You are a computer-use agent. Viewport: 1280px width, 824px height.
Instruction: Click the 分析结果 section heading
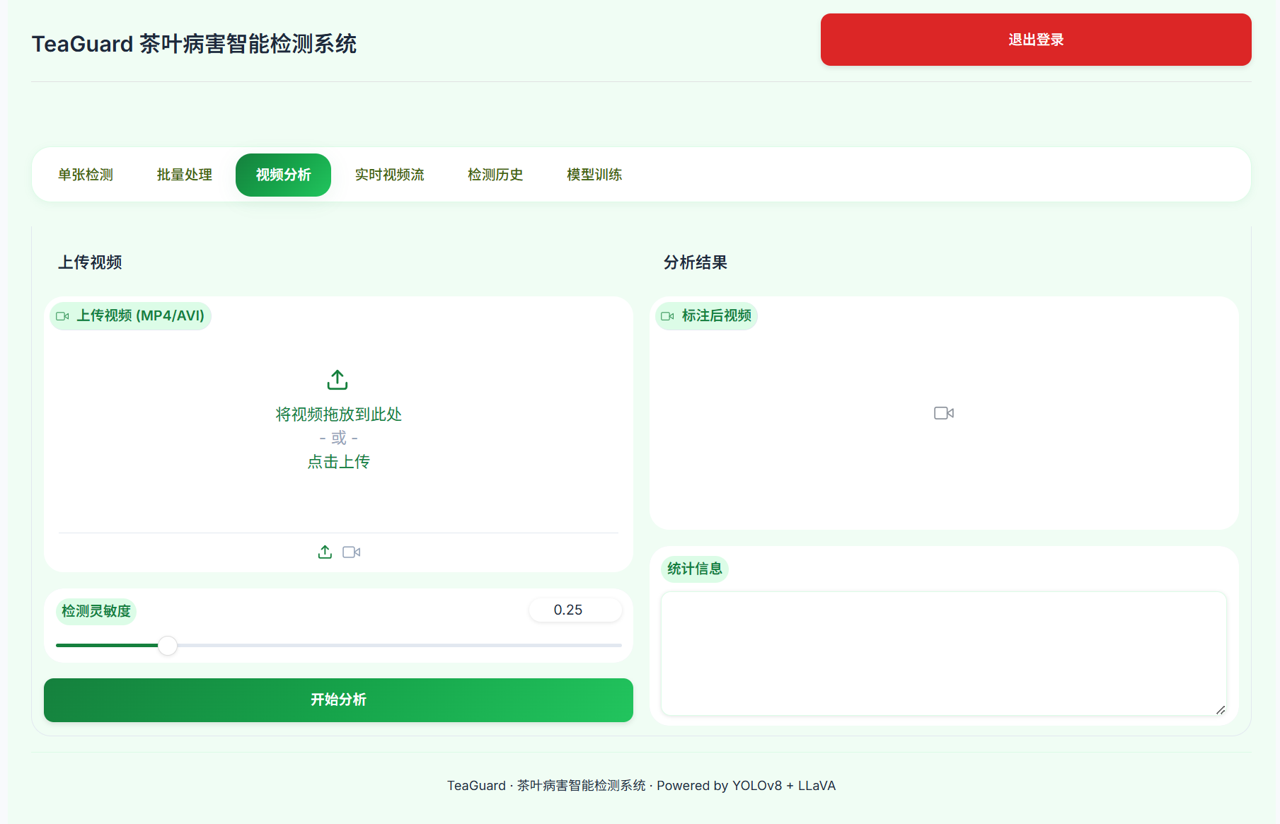pos(696,262)
